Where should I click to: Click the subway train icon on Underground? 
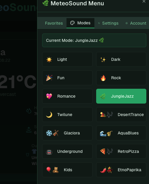click(49, 152)
